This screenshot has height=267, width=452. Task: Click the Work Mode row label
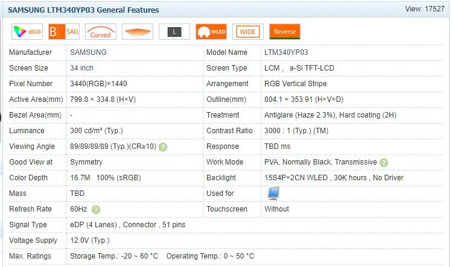click(225, 162)
